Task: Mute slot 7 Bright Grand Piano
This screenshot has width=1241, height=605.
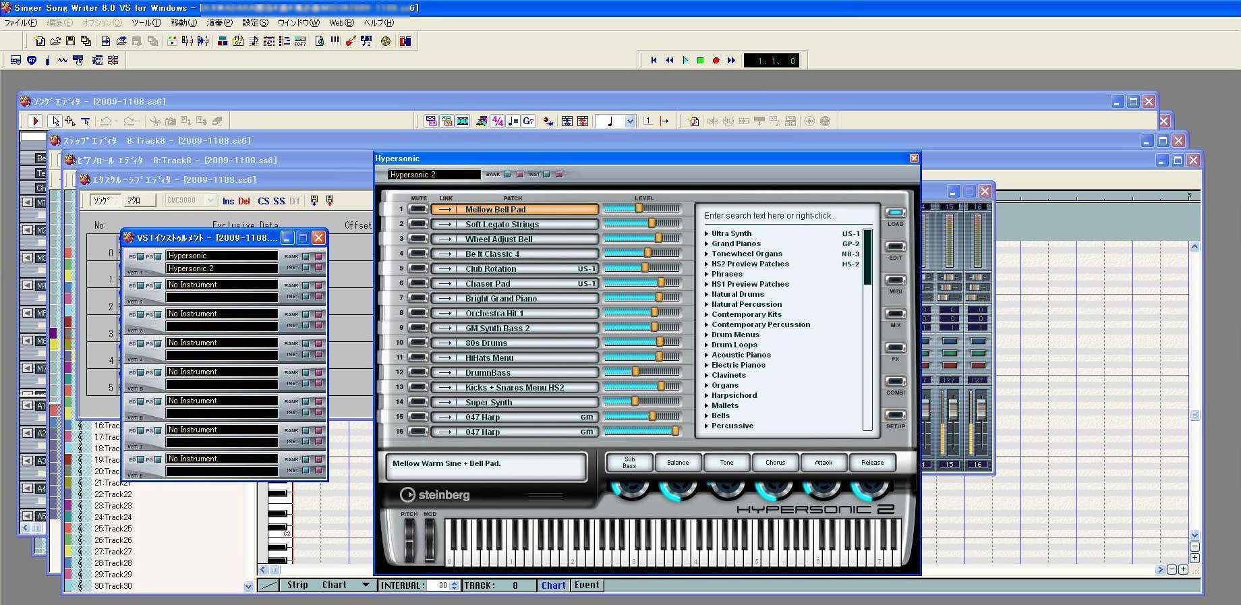Action: click(x=418, y=298)
